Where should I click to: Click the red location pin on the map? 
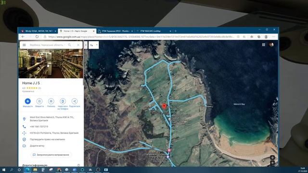click(164, 106)
